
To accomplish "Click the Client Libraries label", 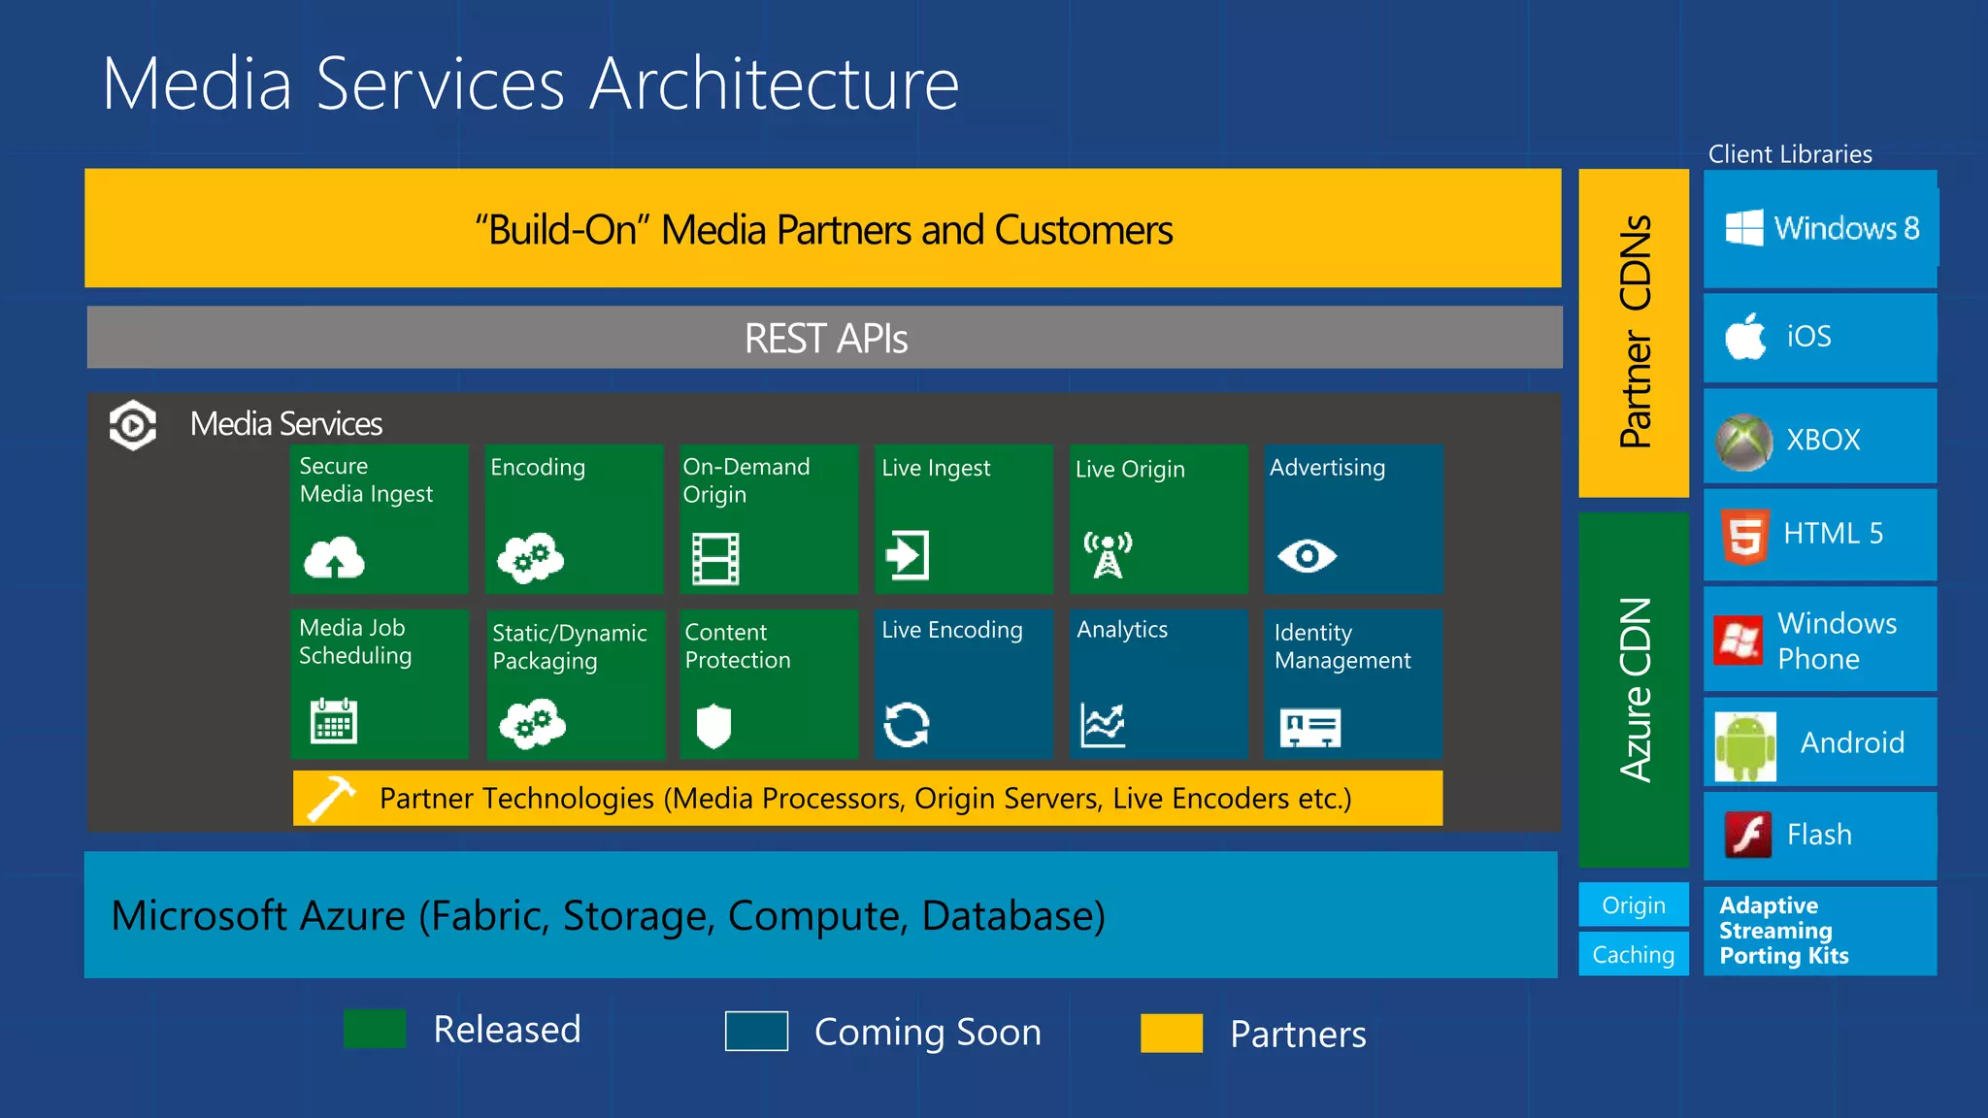I will pyautogui.click(x=1790, y=154).
